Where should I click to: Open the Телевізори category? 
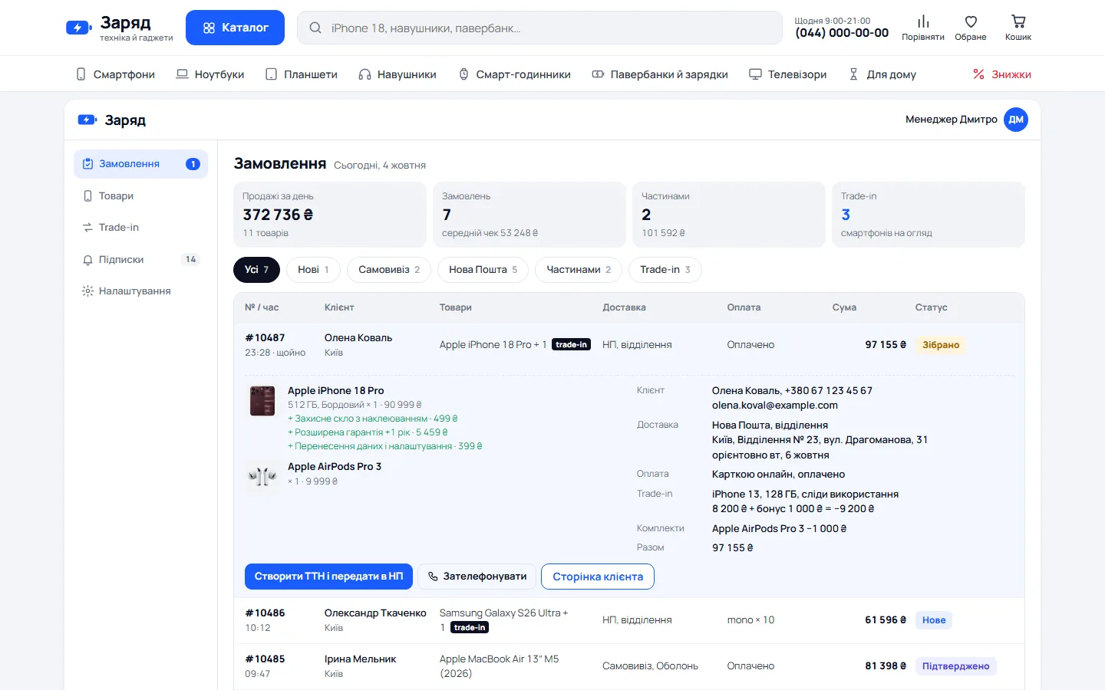[787, 74]
